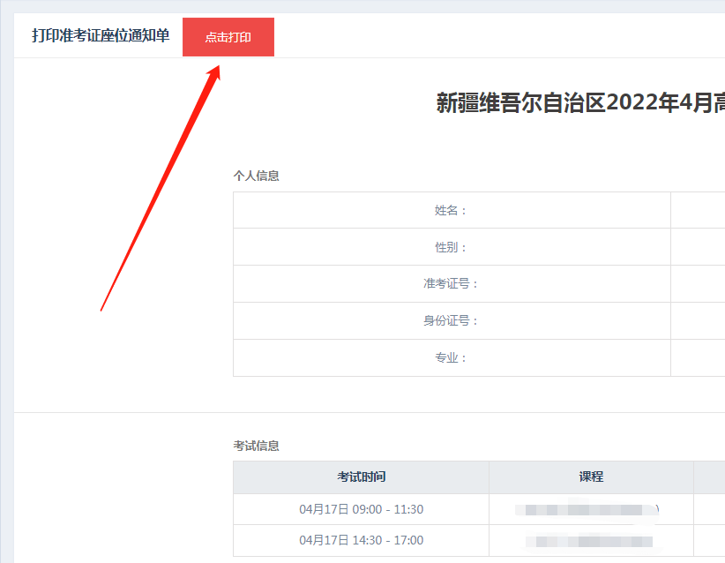Click the 个人信息 section label
The image size is (725, 563).
click(256, 176)
